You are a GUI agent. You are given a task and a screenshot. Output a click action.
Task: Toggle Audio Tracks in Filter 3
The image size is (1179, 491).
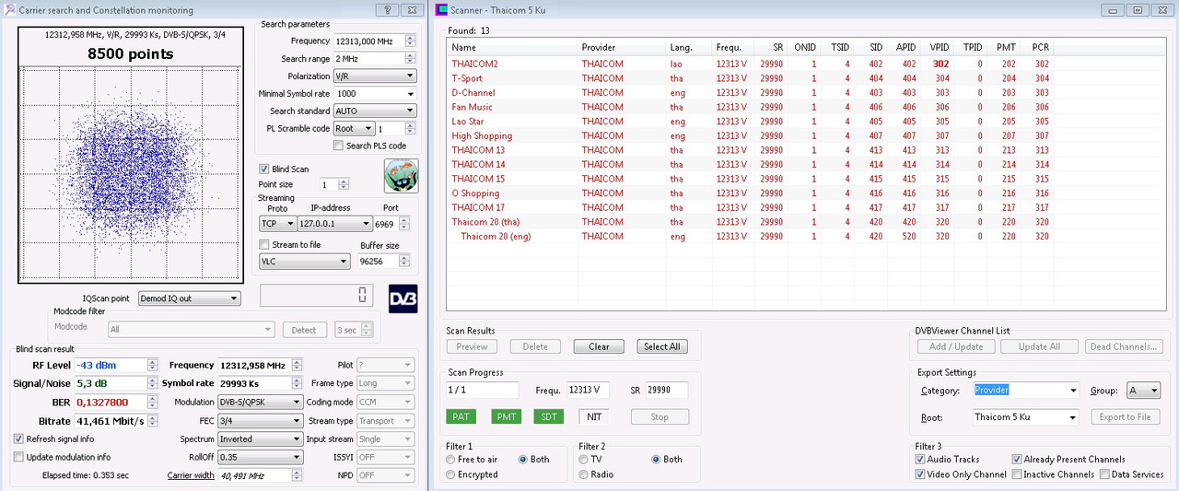pos(920,459)
